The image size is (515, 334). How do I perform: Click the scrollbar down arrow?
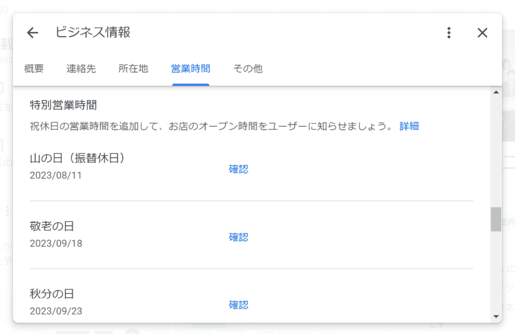coord(496,317)
